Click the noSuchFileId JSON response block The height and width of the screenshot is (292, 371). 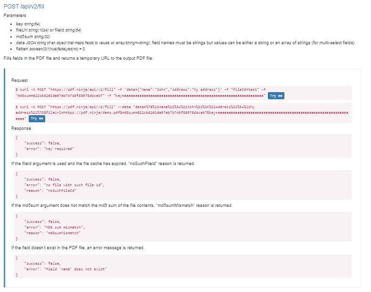[x=183, y=185]
